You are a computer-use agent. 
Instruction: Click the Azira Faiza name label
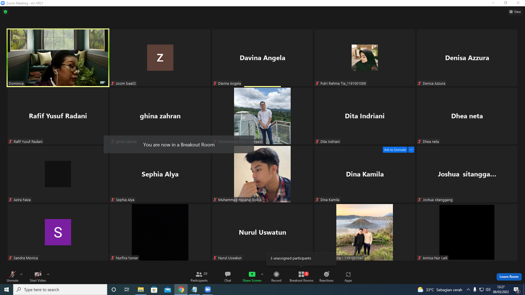click(x=22, y=200)
